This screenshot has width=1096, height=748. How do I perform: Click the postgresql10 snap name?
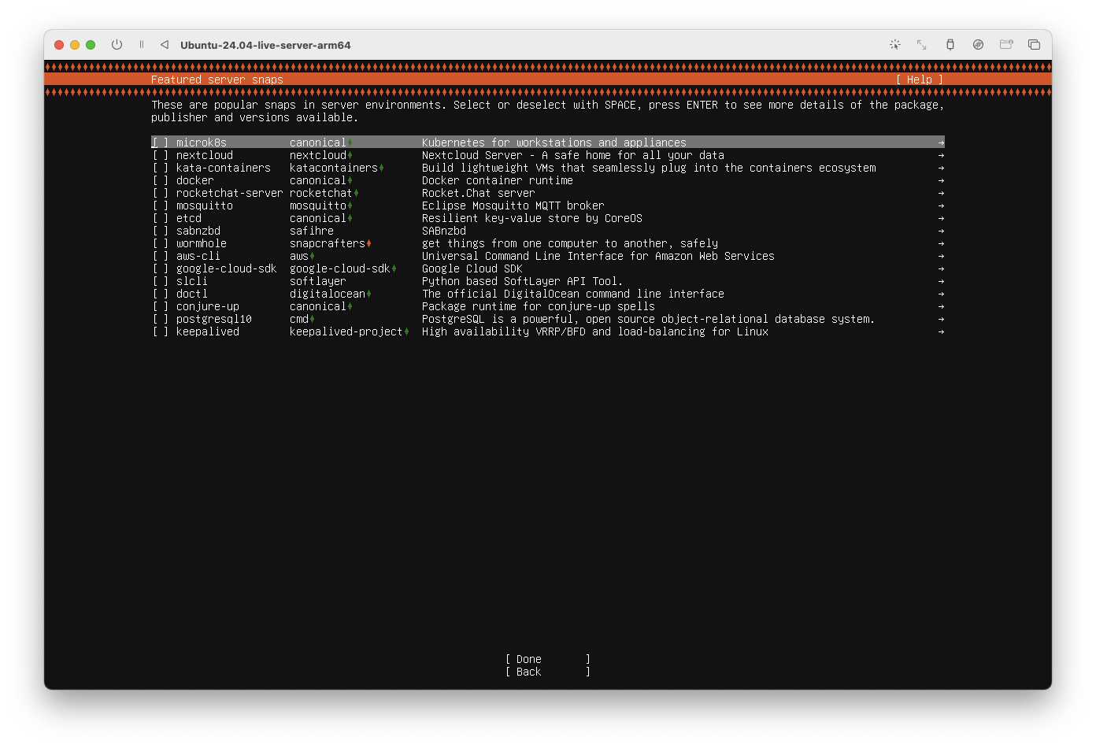214,319
